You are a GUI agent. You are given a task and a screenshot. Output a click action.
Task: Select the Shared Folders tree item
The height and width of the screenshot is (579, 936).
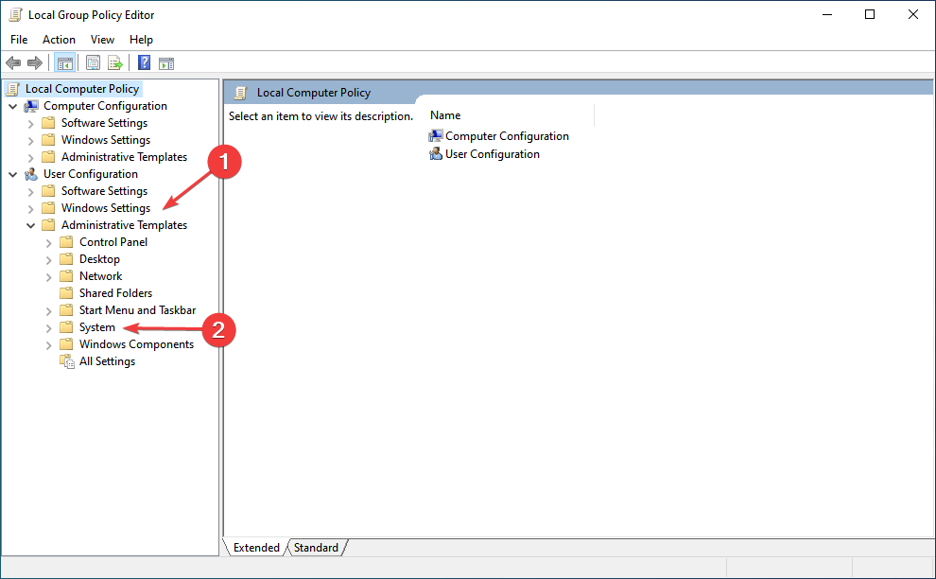[x=115, y=293]
